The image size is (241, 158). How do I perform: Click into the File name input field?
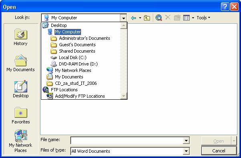[127, 140]
